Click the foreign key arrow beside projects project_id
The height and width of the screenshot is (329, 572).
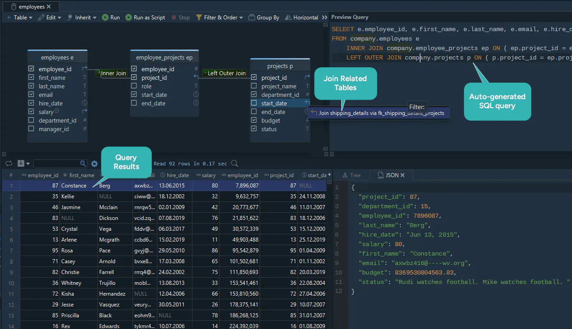(x=307, y=78)
